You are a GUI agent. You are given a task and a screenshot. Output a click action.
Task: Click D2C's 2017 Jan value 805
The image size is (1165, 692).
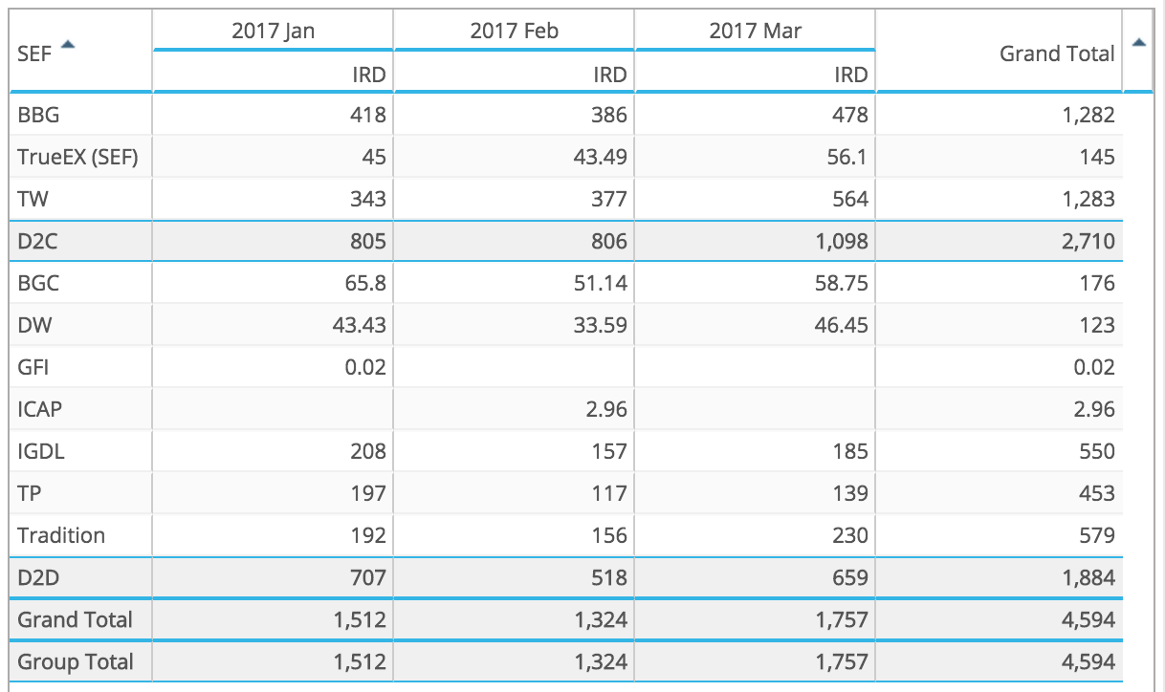(368, 241)
